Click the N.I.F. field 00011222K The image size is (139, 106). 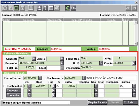90,63
